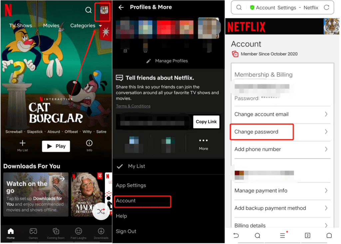Tap the Slapstick genre tag

click(35, 132)
